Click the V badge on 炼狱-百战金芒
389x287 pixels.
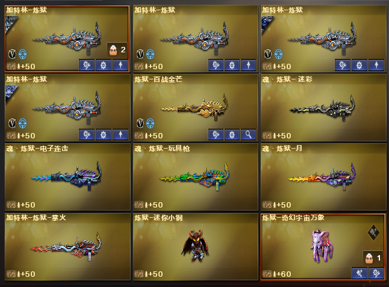point(140,123)
